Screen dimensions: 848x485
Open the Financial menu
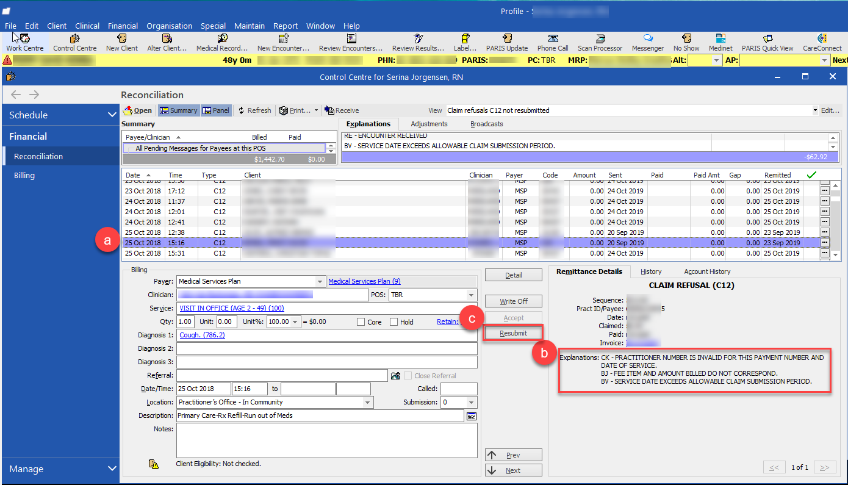pos(123,26)
